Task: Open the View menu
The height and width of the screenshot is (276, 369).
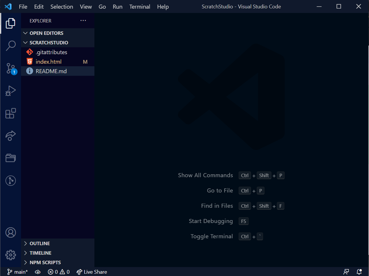Action: 86,7
